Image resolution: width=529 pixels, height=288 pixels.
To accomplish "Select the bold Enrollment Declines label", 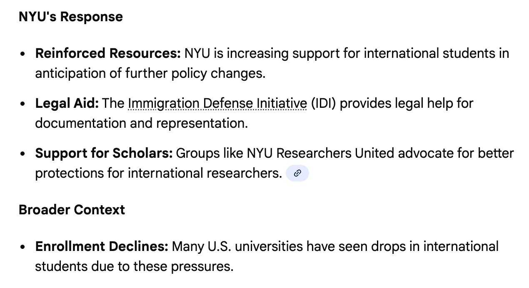I will pos(102,246).
